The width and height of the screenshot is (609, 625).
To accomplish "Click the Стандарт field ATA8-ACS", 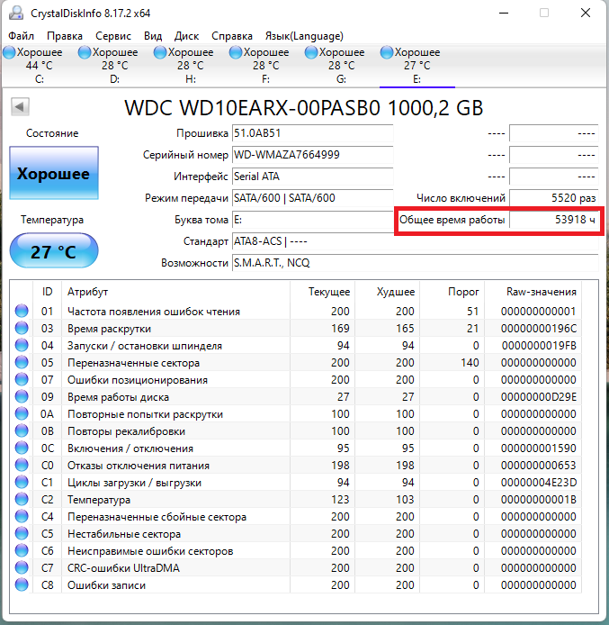I will coord(416,241).
